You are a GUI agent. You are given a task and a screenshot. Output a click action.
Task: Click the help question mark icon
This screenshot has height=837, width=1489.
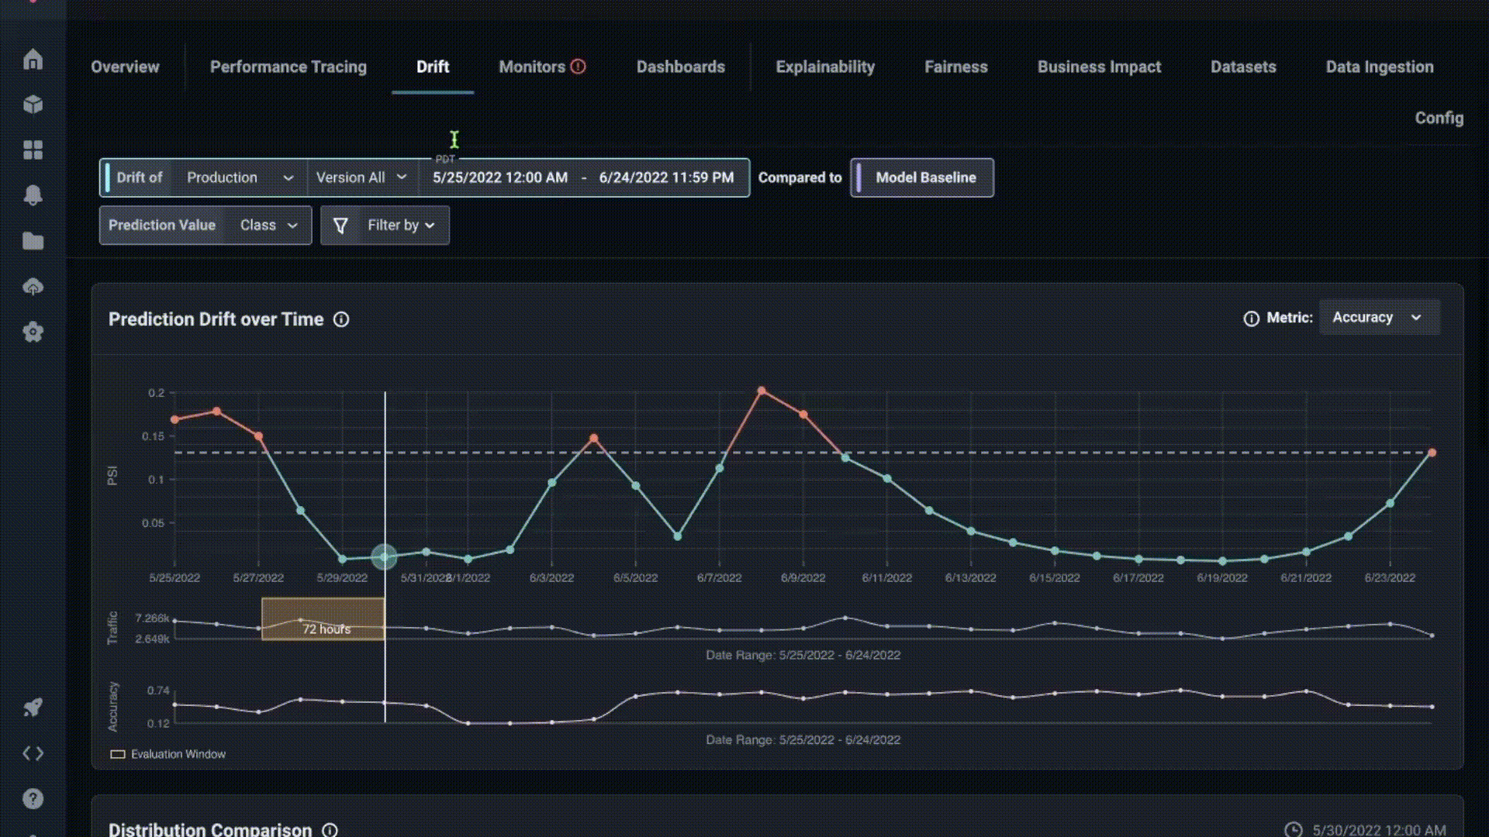[x=33, y=798]
